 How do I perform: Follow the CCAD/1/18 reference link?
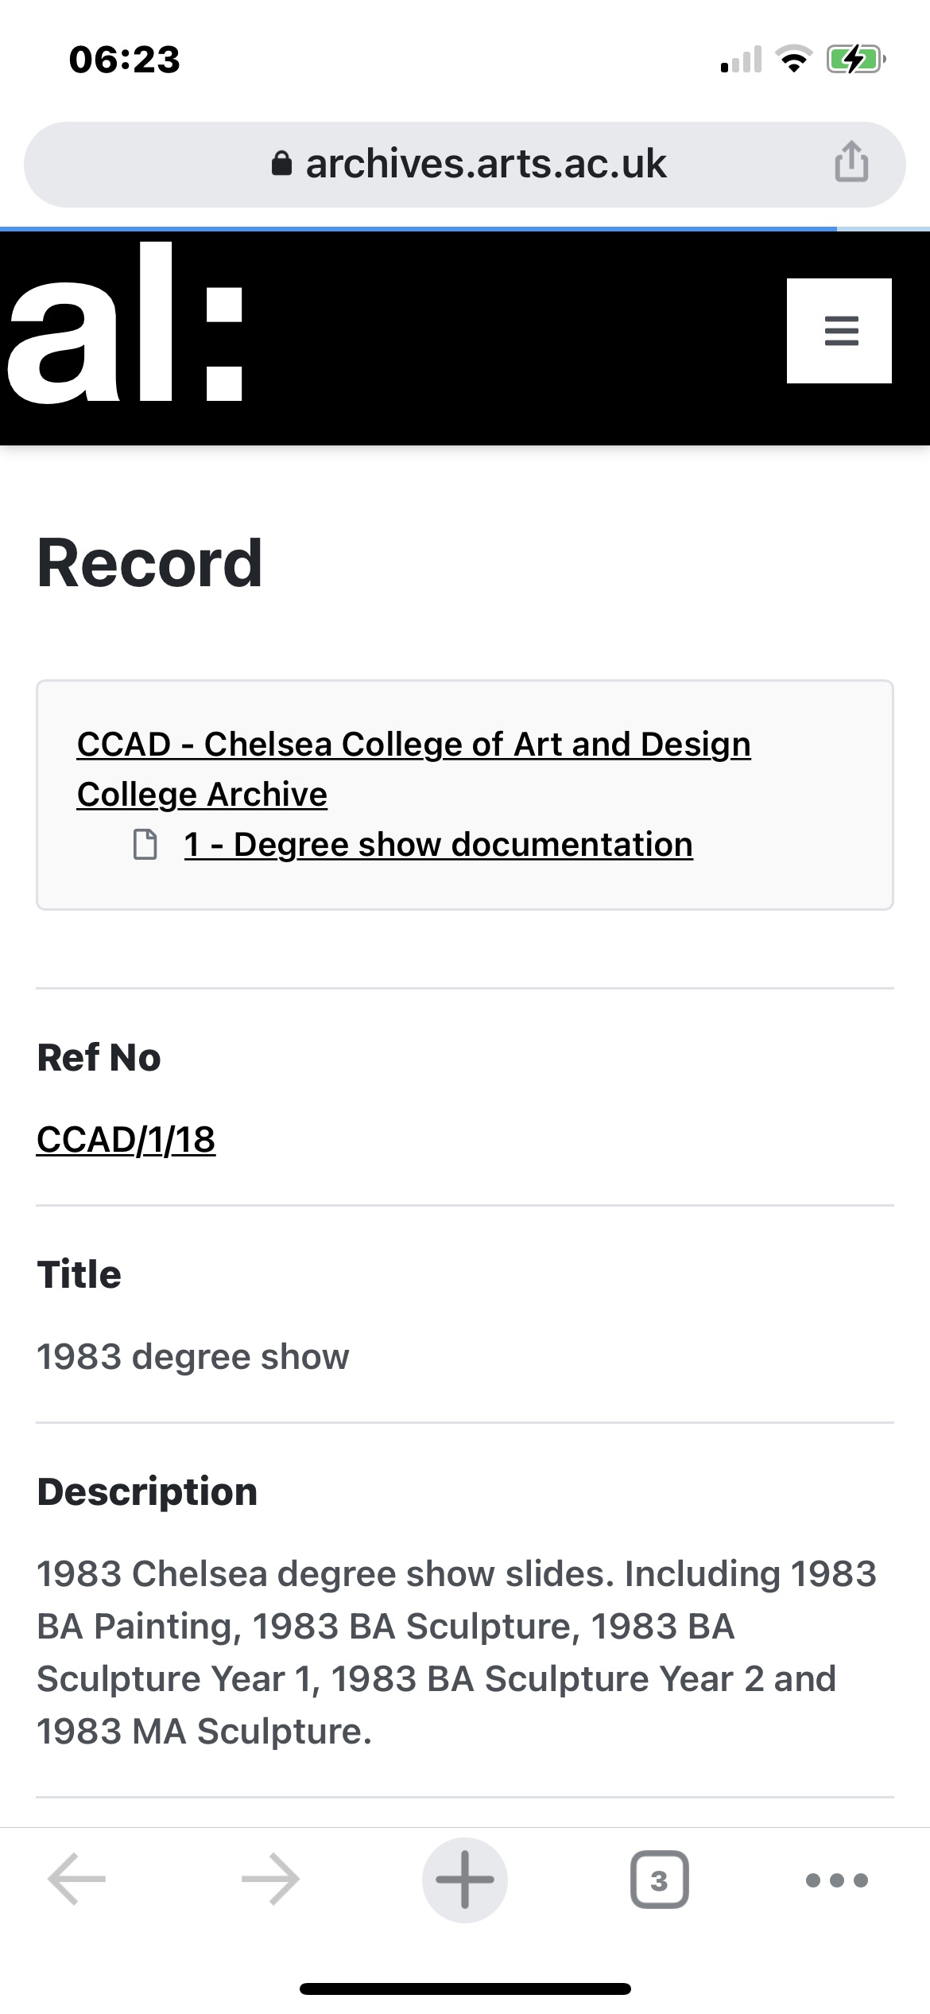click(126, 1140)
